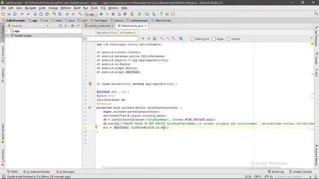Open the Gradle Console

(x=300, y=172)
